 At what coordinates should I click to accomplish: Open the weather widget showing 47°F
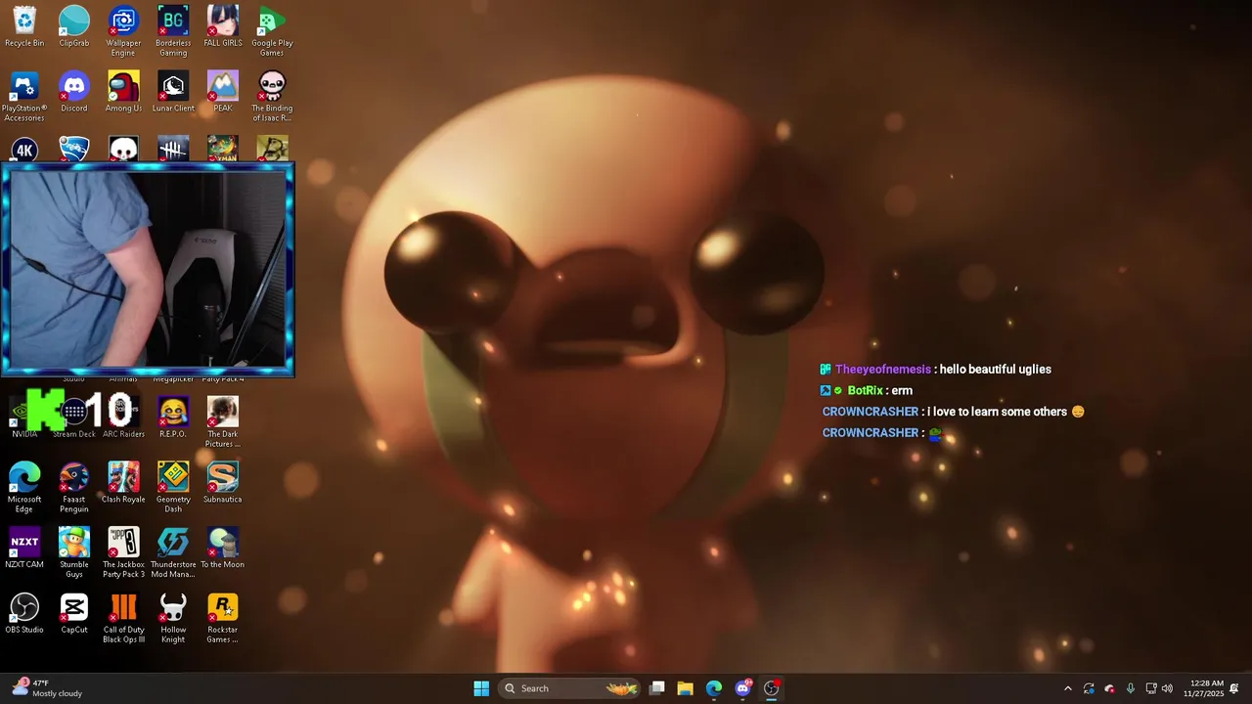click(x=47, y=688)
